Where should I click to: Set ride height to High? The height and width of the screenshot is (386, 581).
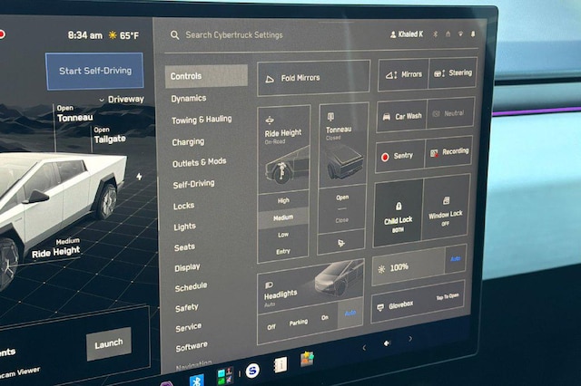(x=283, y=201)
